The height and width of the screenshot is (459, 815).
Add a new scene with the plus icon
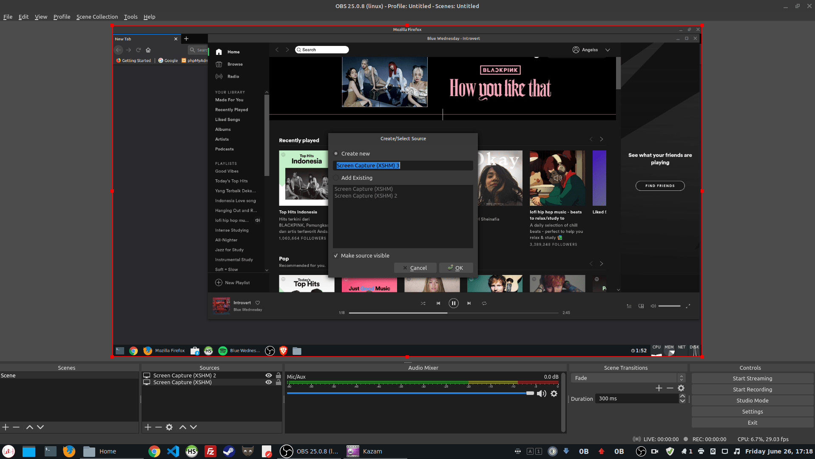[6, 427]
